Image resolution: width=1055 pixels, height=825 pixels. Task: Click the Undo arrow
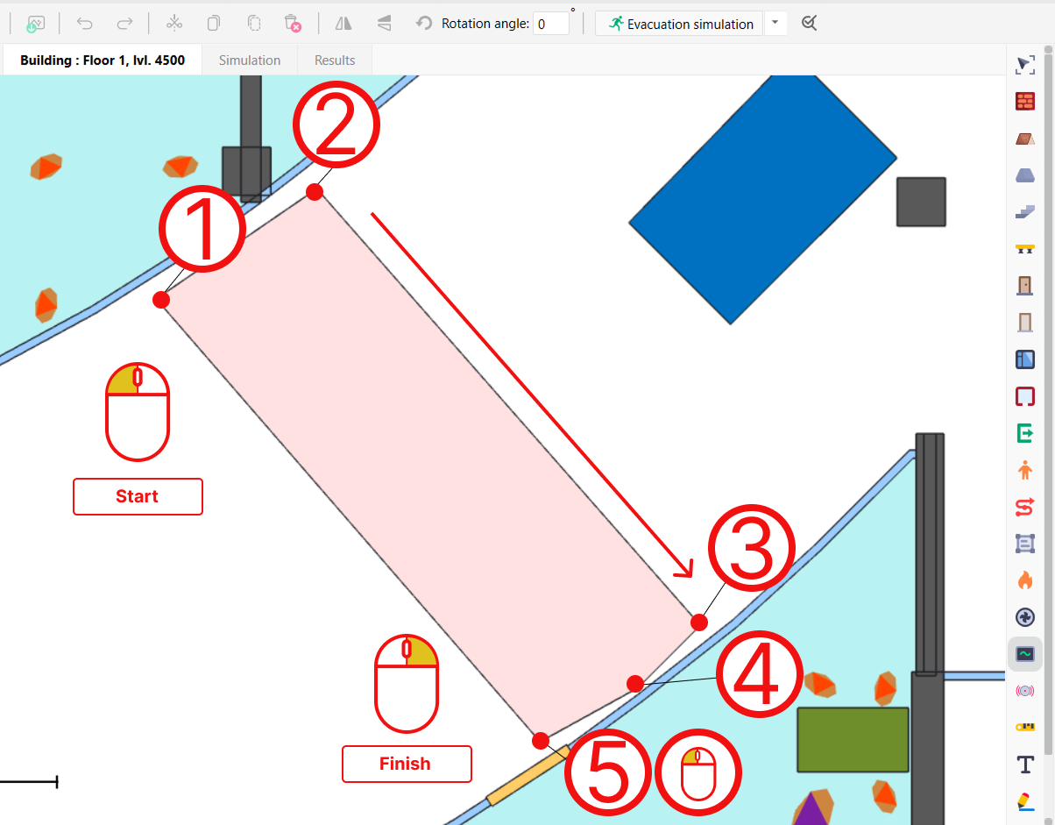85,24
